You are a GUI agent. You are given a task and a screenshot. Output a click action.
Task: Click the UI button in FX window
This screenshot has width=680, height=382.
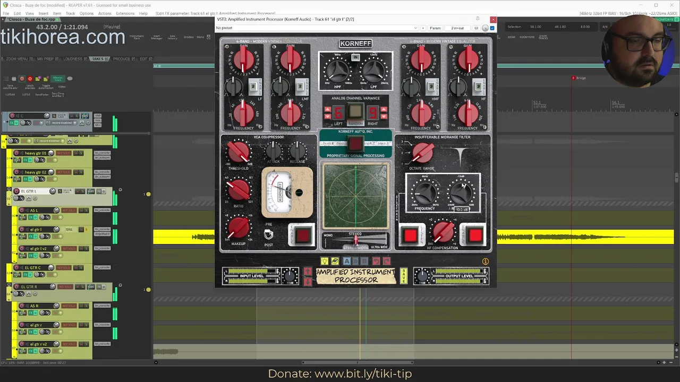pyautogui.click(x=476, y=28)
